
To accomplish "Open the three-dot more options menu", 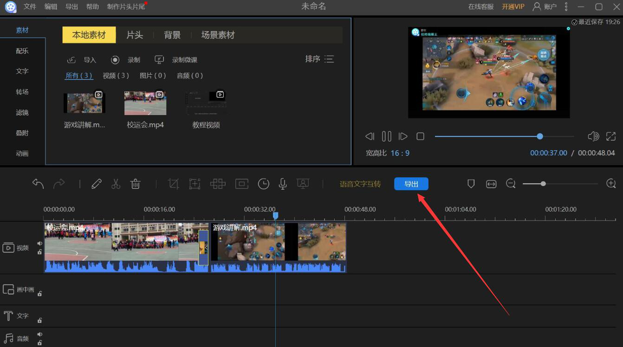I will (x=566, y=6).
